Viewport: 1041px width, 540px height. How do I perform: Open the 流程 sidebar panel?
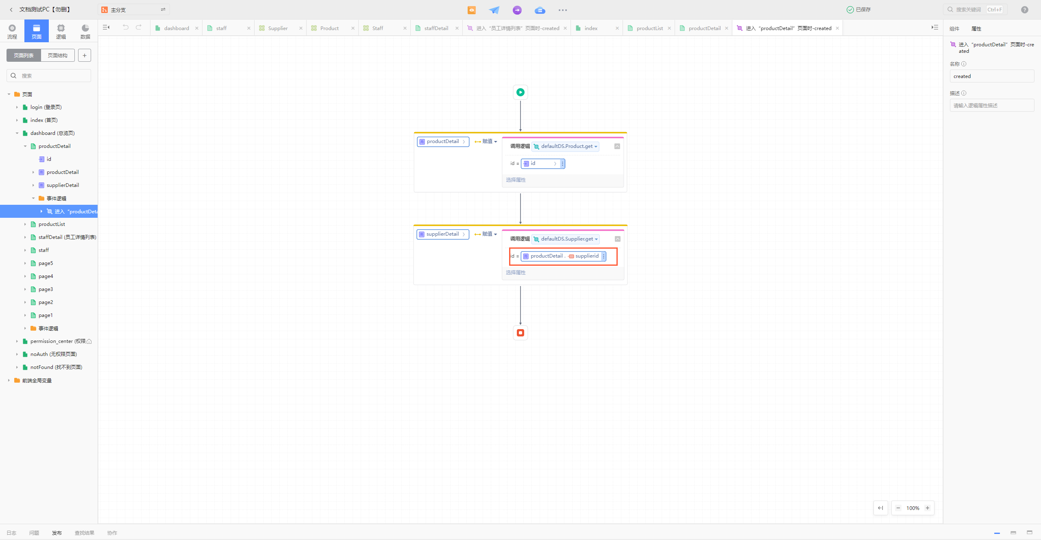pyautogui.click(x=12, y=31)
